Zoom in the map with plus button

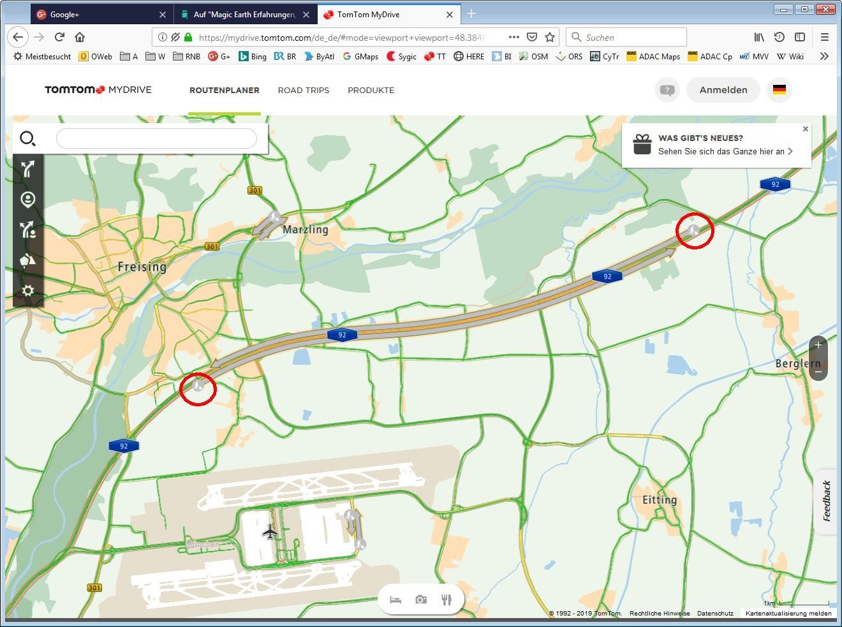[818, 345]
